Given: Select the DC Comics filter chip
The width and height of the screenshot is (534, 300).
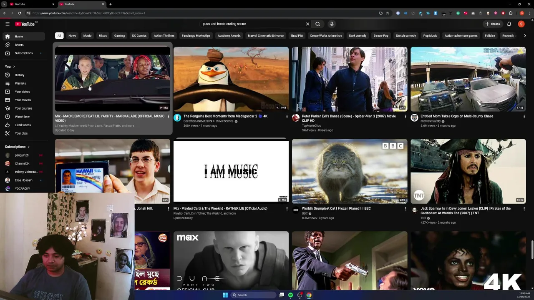Looking at the screenshot, I should point(139,35).
